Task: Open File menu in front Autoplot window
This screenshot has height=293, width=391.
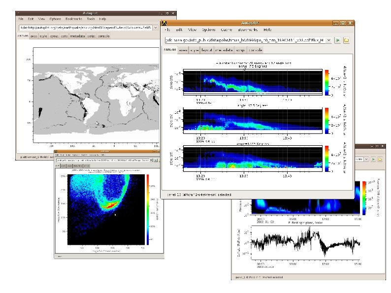Action: pyautogui.click(x=167, y=30)
